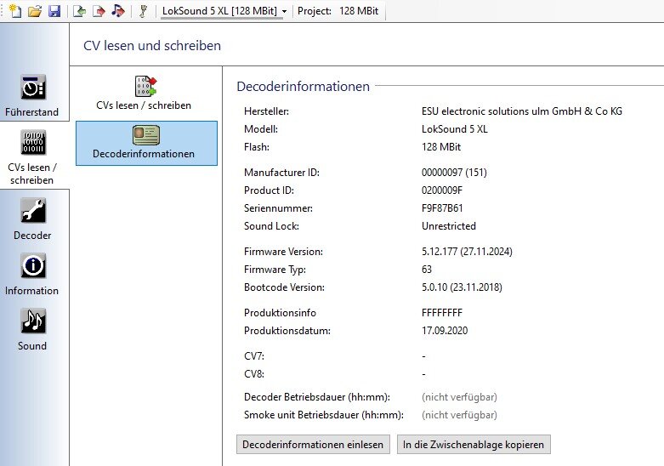Select CVs lesen / schreiben in the submenu
The width and height of the screenshot is (664, 466).
144,93
